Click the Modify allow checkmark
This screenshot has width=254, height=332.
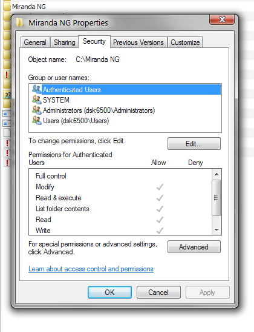[x=160, y=187]
